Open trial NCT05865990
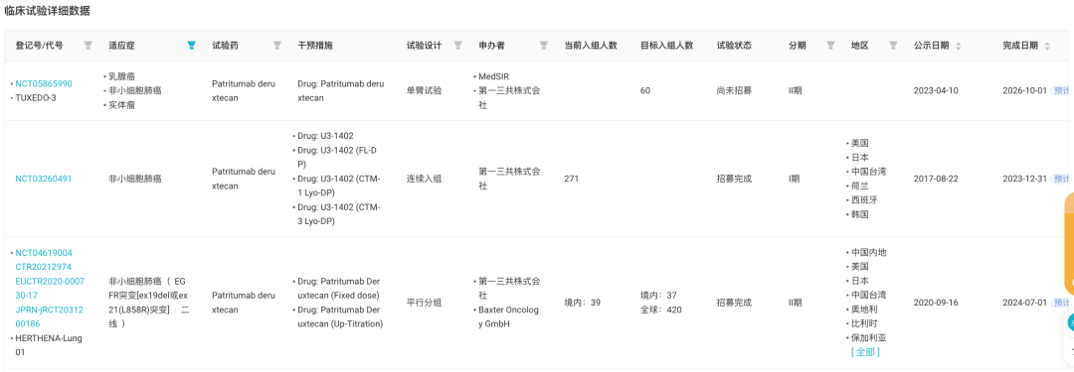This screenshot has width=1074, height=372. point(44,83)
